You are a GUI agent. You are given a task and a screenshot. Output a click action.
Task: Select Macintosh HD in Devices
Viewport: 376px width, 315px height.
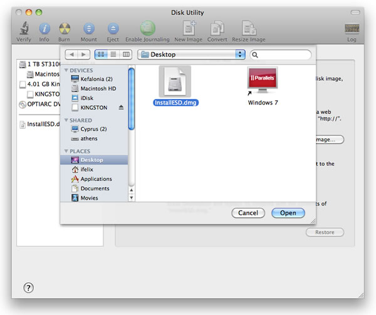pos(98,88)
